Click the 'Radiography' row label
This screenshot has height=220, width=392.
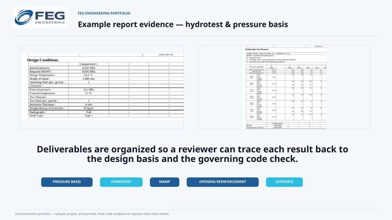pos(38,112)
